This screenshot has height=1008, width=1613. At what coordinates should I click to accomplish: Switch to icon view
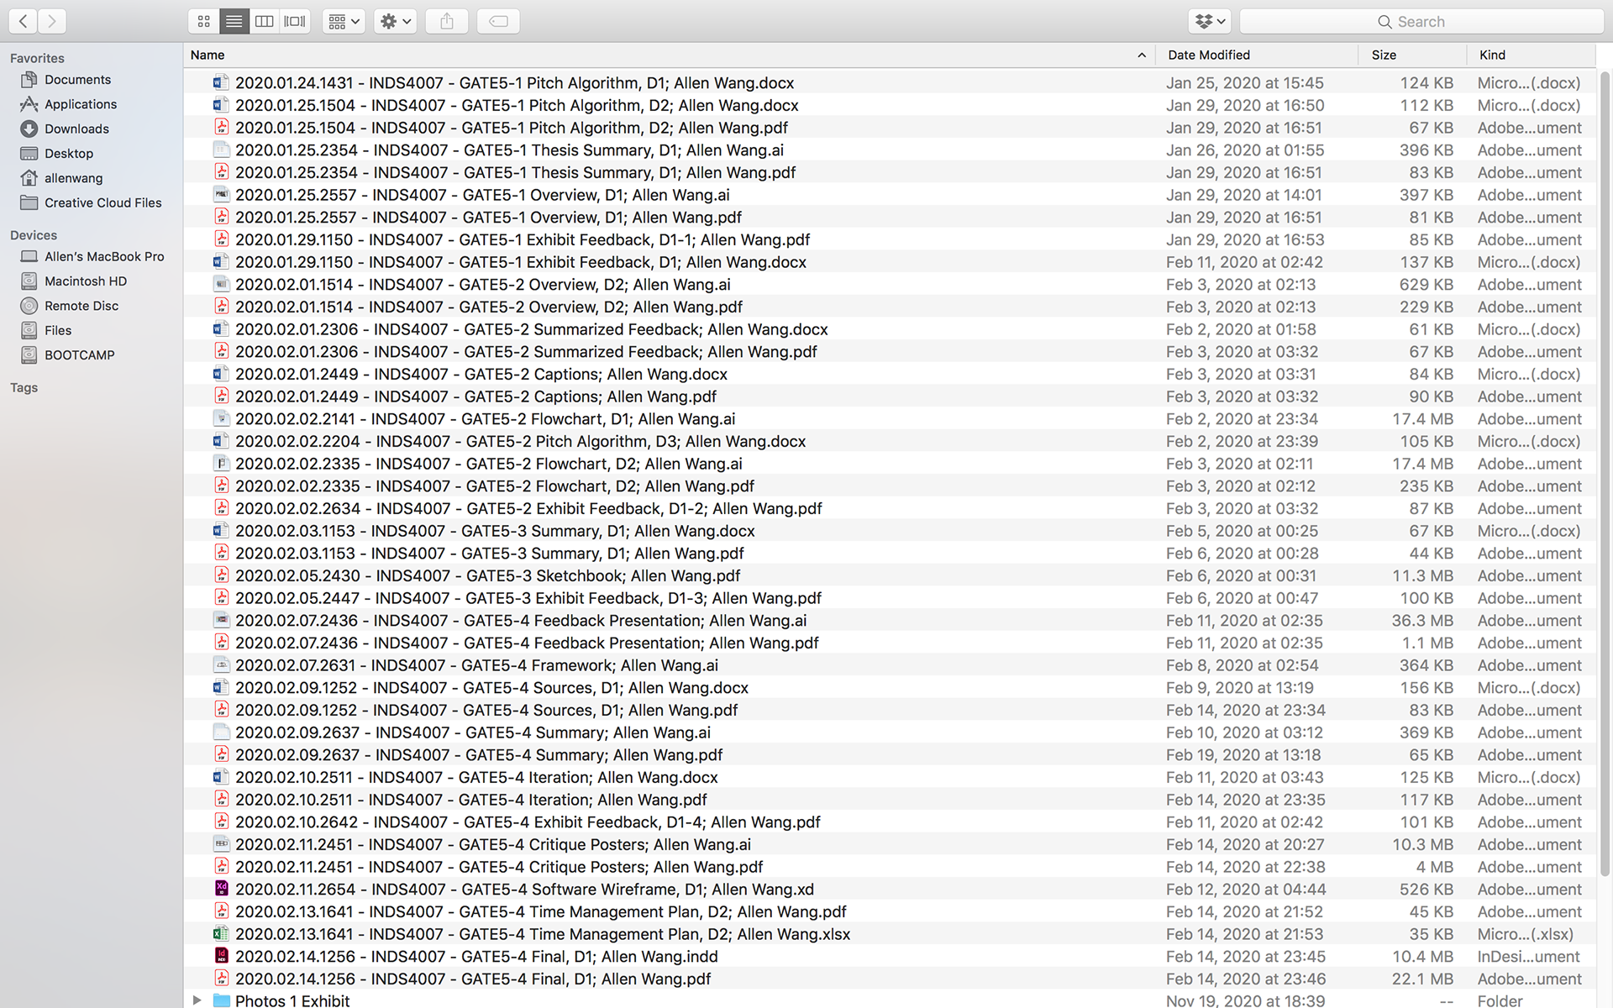(203, 21)
